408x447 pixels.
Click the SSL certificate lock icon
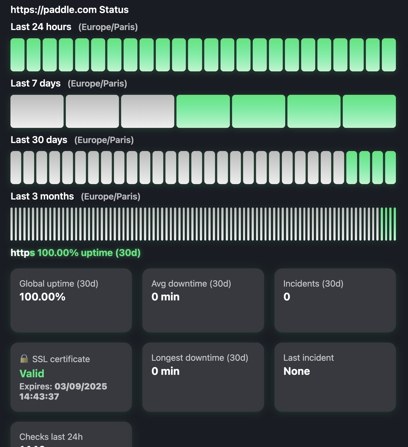(24, 359)
